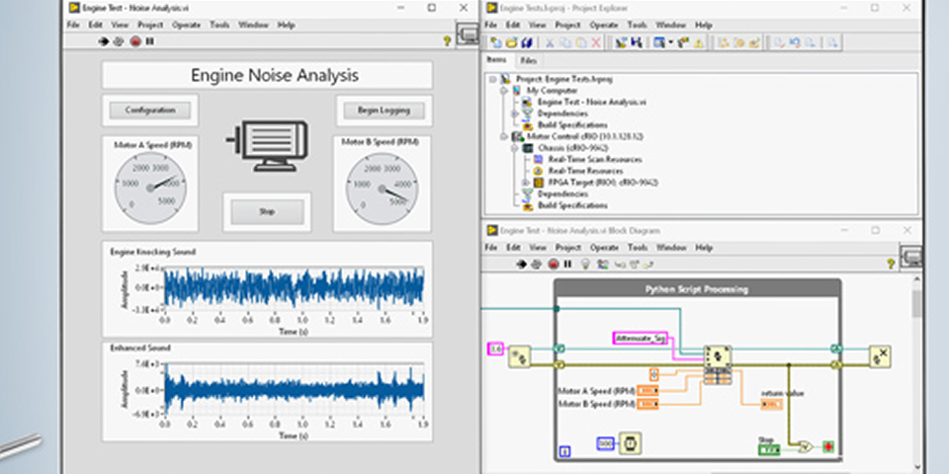Collapse the Project: Engine Tests.lvproj tree root
Viewport: 949px width, 474px height.
coord(493,77)
